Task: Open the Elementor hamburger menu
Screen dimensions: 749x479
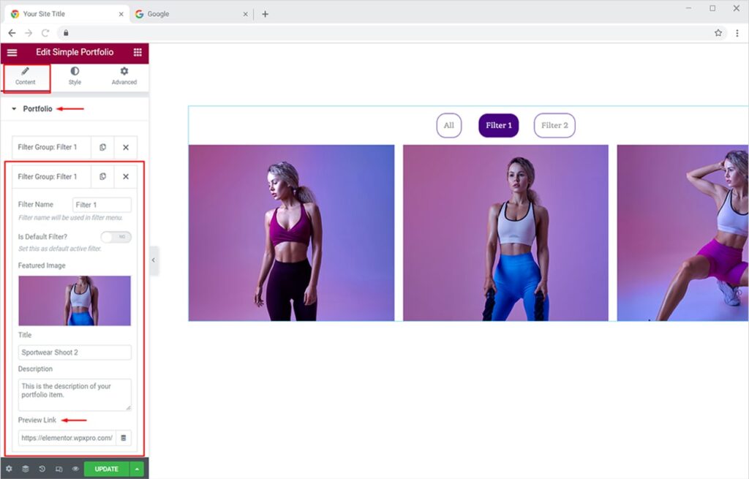Action: click(12, 53)
